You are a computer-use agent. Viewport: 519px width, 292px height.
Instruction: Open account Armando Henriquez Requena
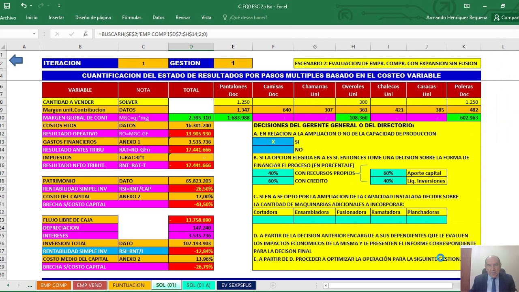[x=457, y=18]
